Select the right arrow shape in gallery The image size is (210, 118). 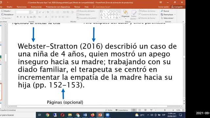(x=111, y=14)
